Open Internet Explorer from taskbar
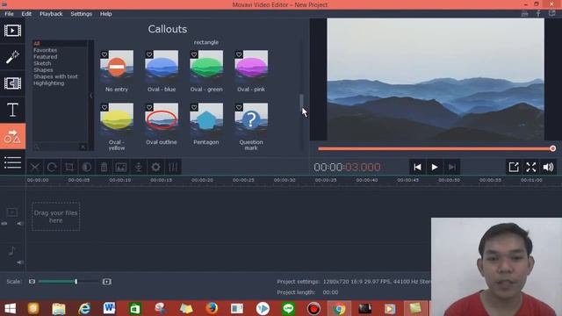This screenshot has width=562, height=316. tap(84, 308)
